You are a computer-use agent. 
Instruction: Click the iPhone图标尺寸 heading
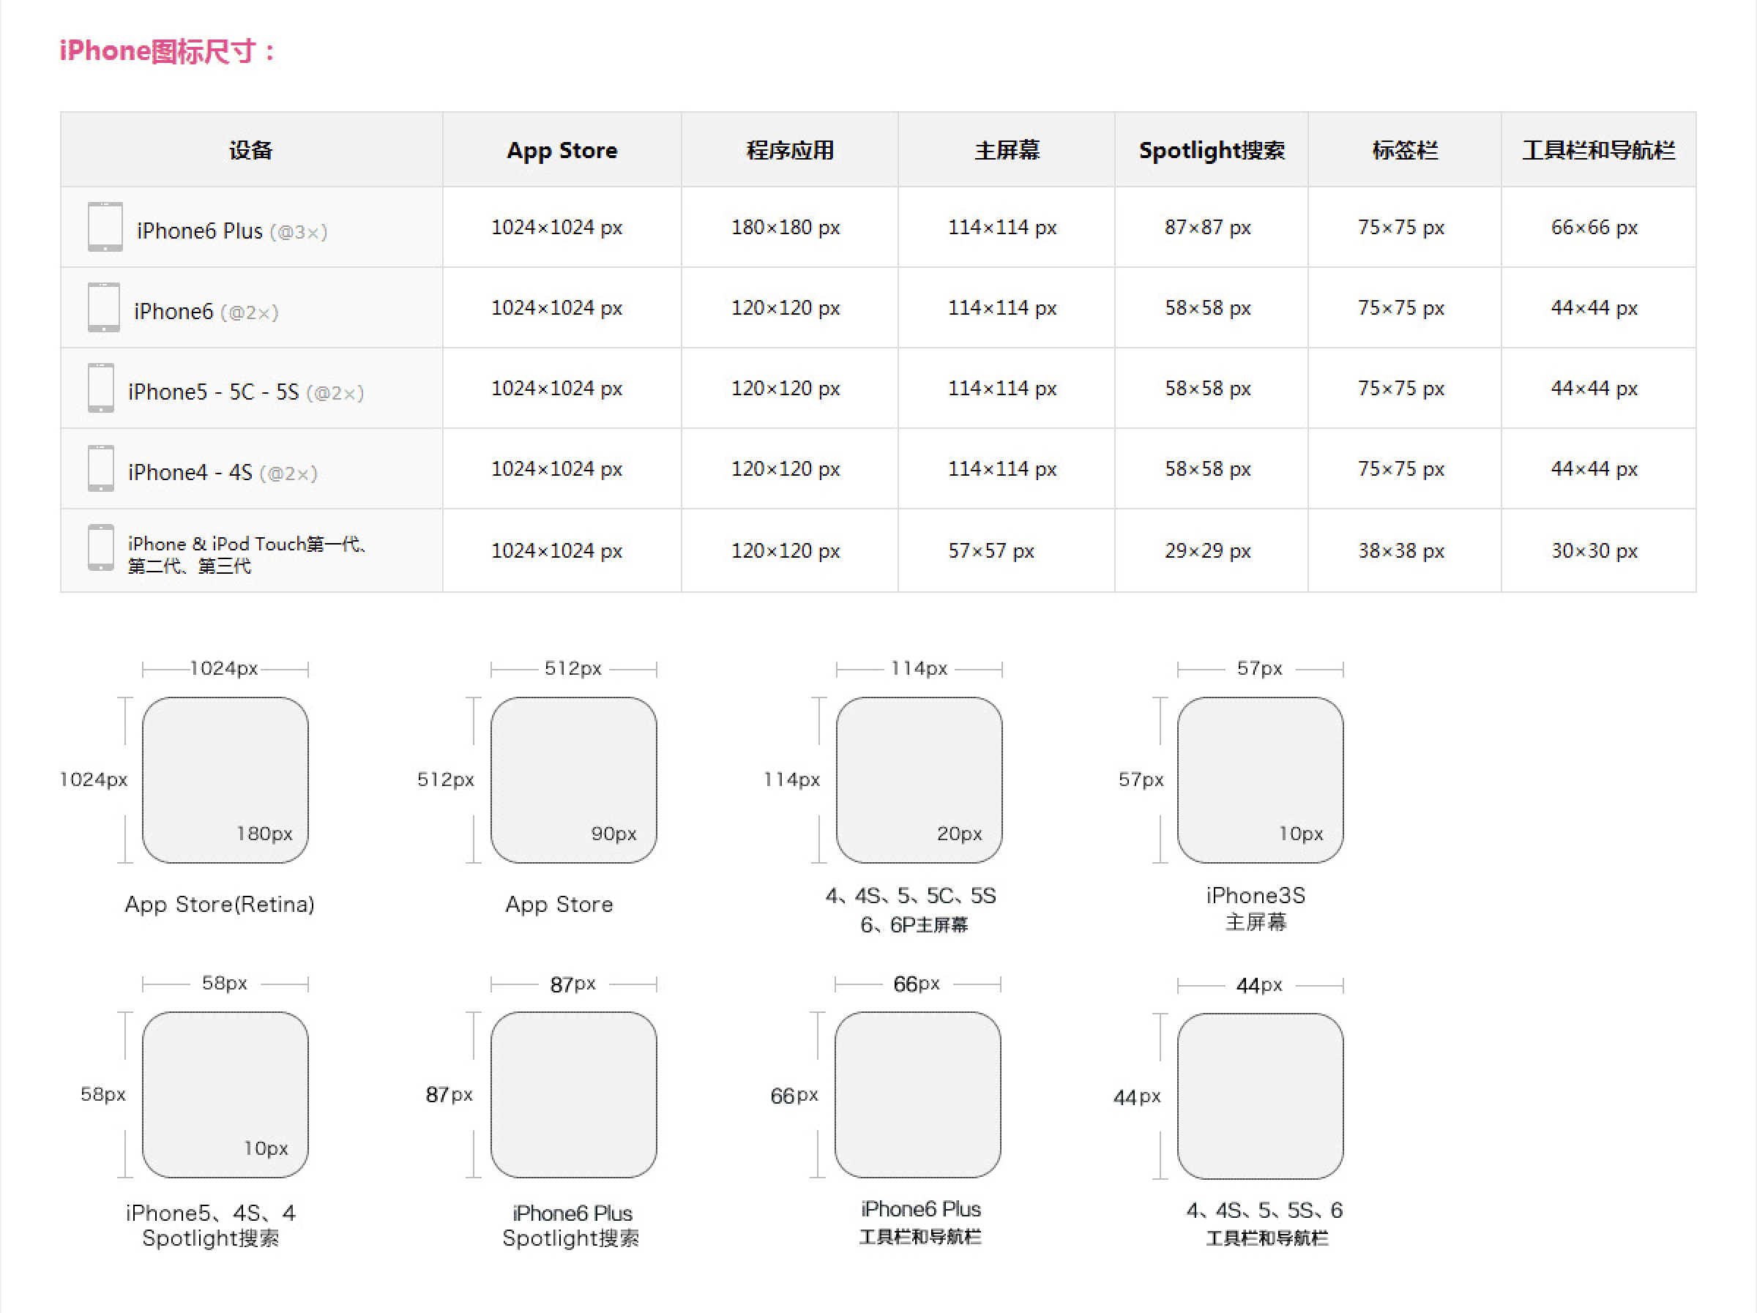168,52
